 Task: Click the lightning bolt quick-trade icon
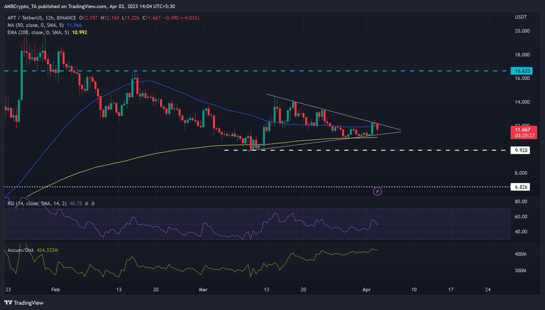[377, 191]
